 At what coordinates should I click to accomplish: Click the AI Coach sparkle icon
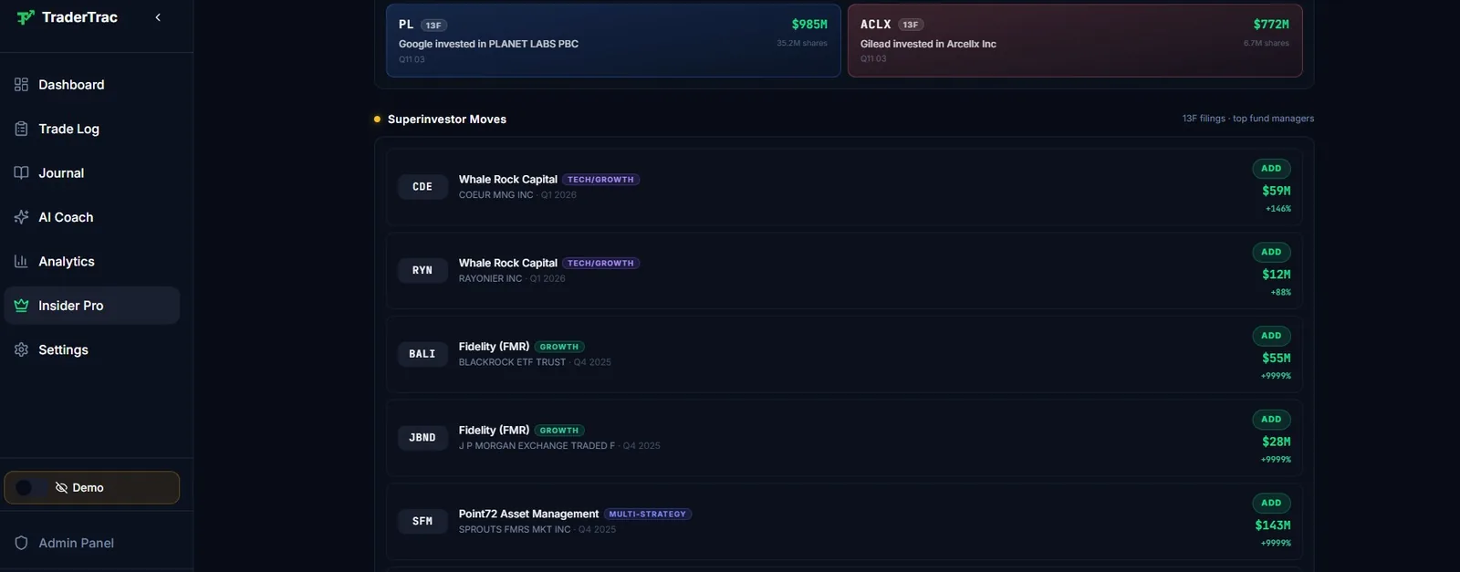(21, 217)
